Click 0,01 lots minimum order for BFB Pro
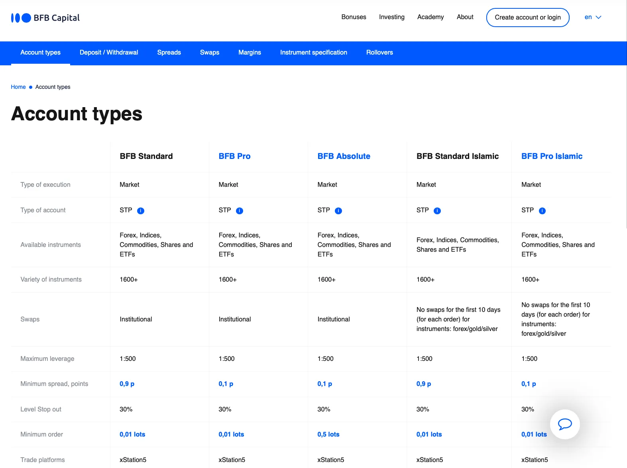This screenshot has height=468, width=627. click(231, 435)
